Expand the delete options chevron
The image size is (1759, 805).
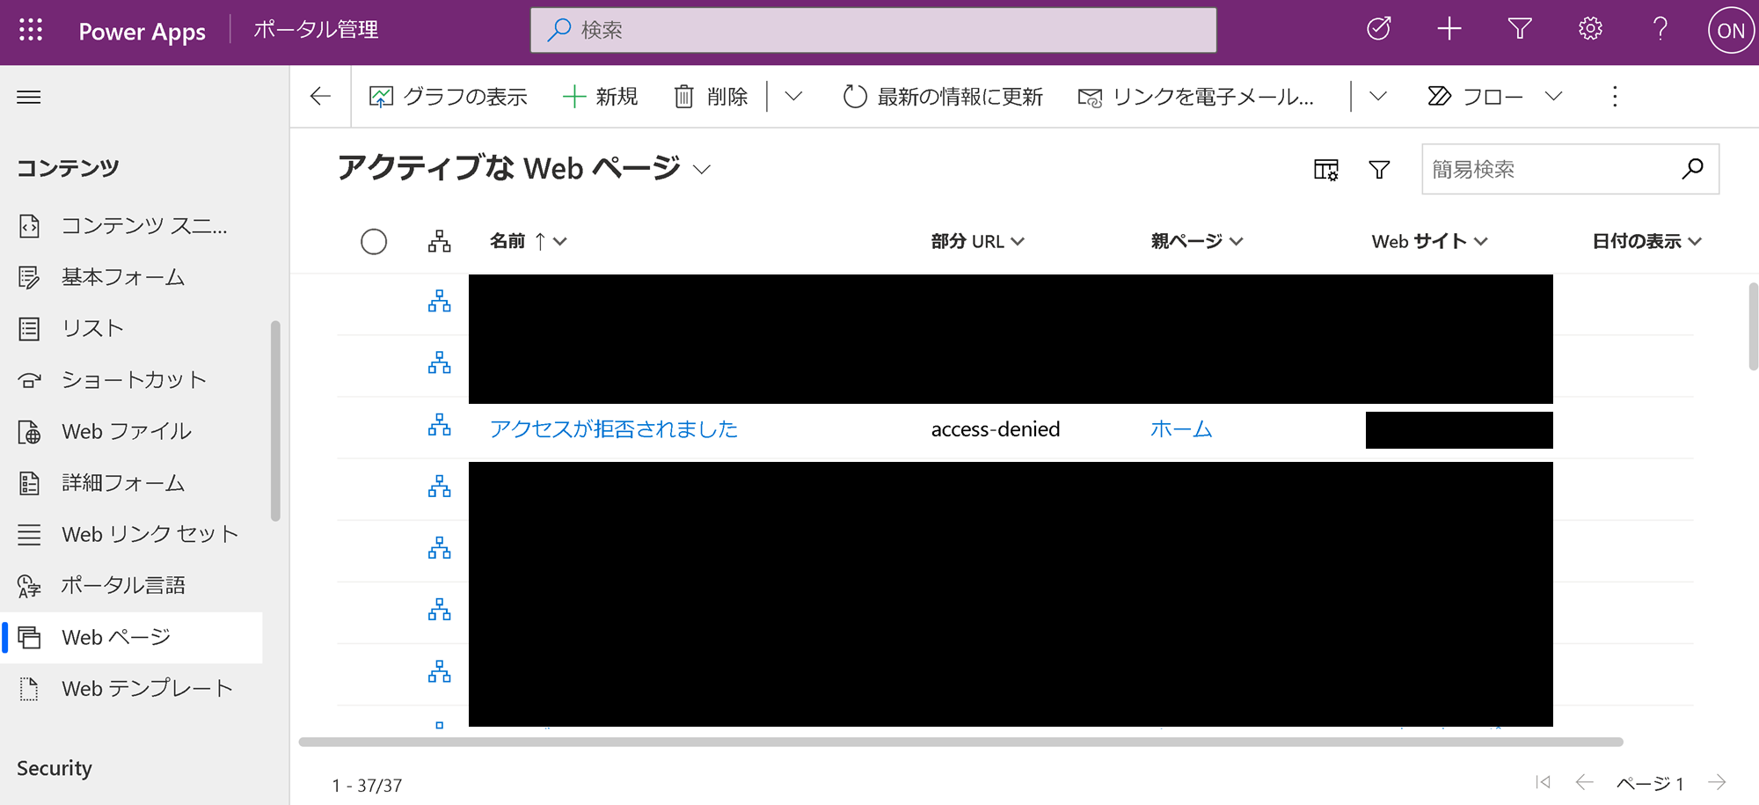793,97
